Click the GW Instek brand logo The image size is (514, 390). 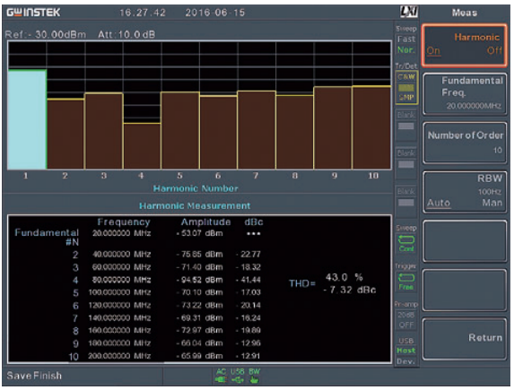(33, 13)
